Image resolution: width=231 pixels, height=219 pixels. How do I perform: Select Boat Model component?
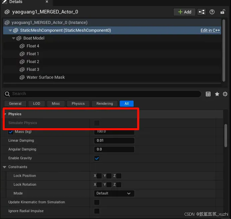click(x=34, y=38)
